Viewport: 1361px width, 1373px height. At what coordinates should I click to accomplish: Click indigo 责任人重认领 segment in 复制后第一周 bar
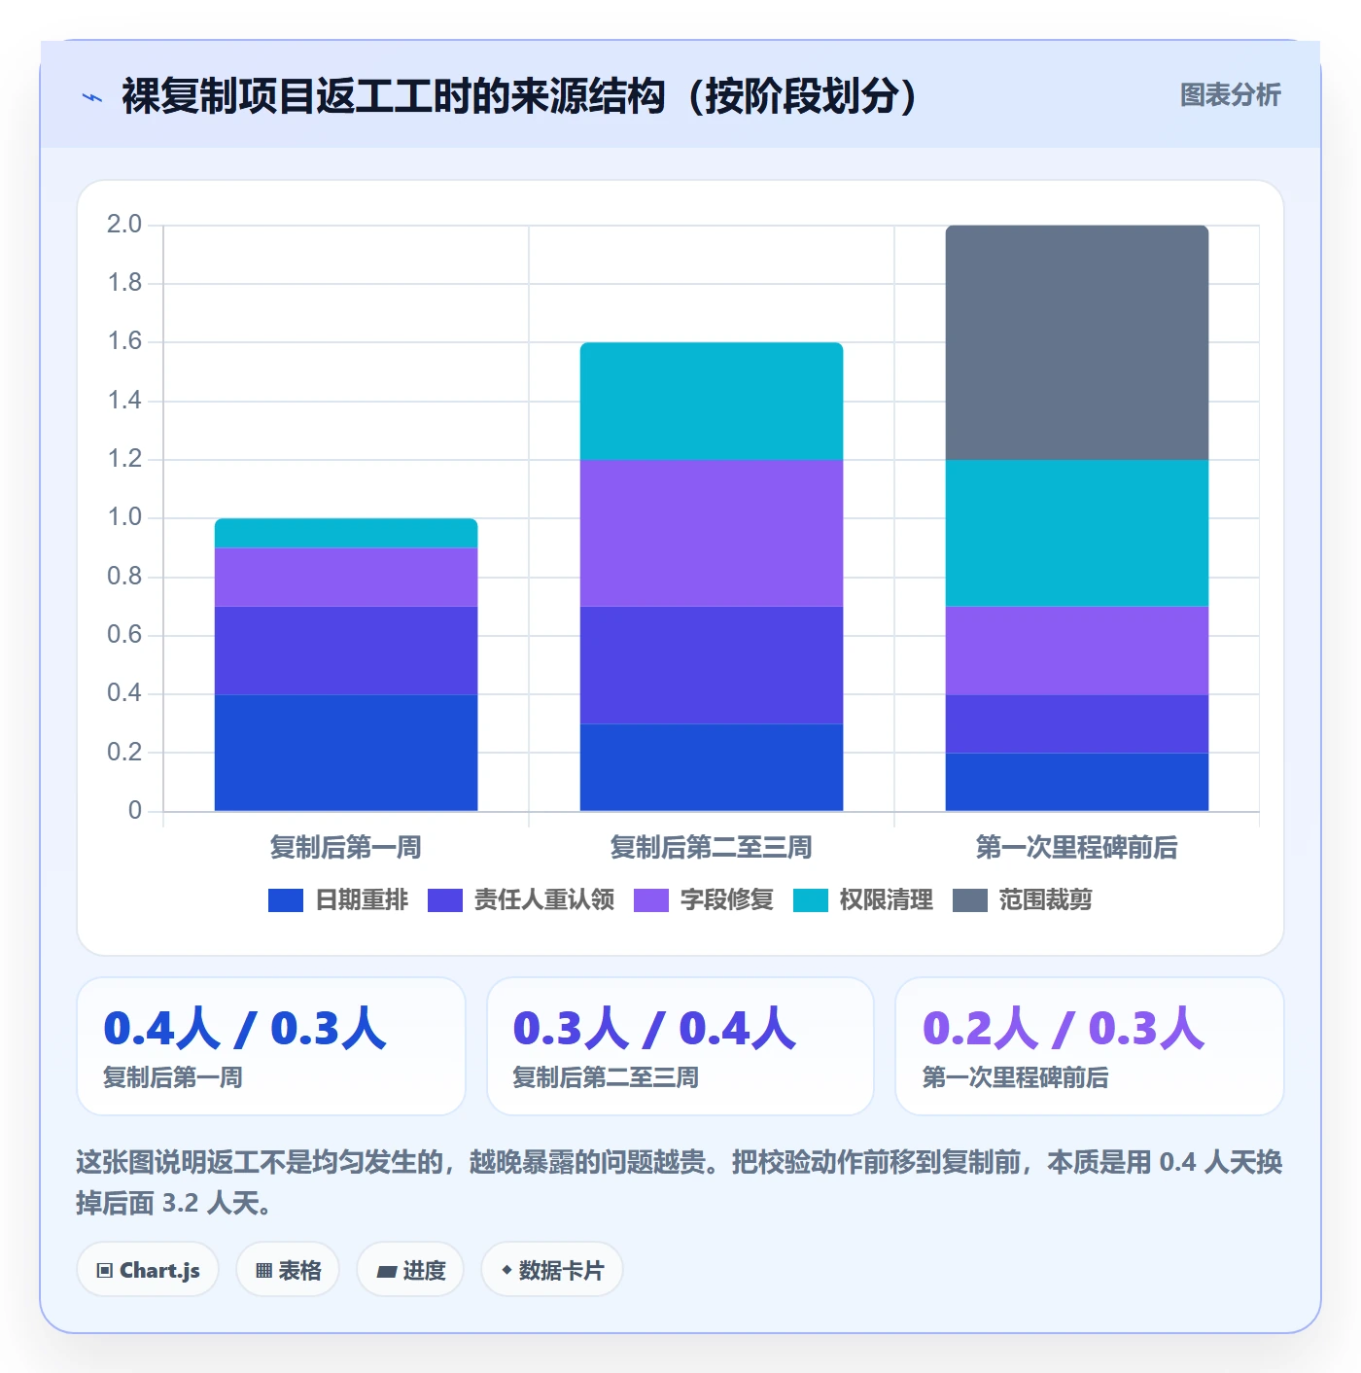(346, 651)
